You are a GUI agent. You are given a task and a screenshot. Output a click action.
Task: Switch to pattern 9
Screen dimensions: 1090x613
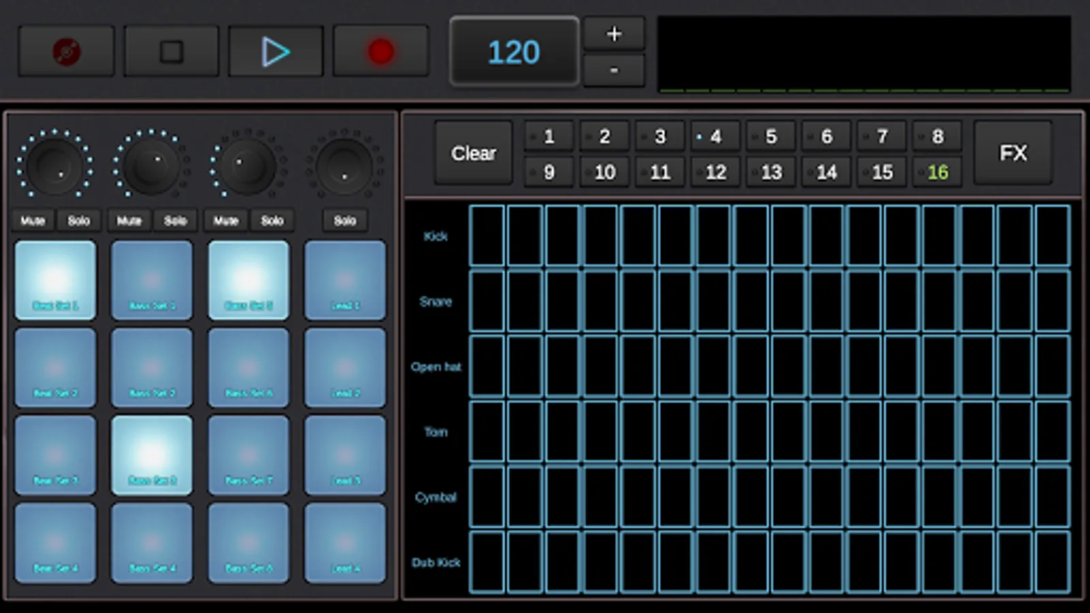(549, 172)
